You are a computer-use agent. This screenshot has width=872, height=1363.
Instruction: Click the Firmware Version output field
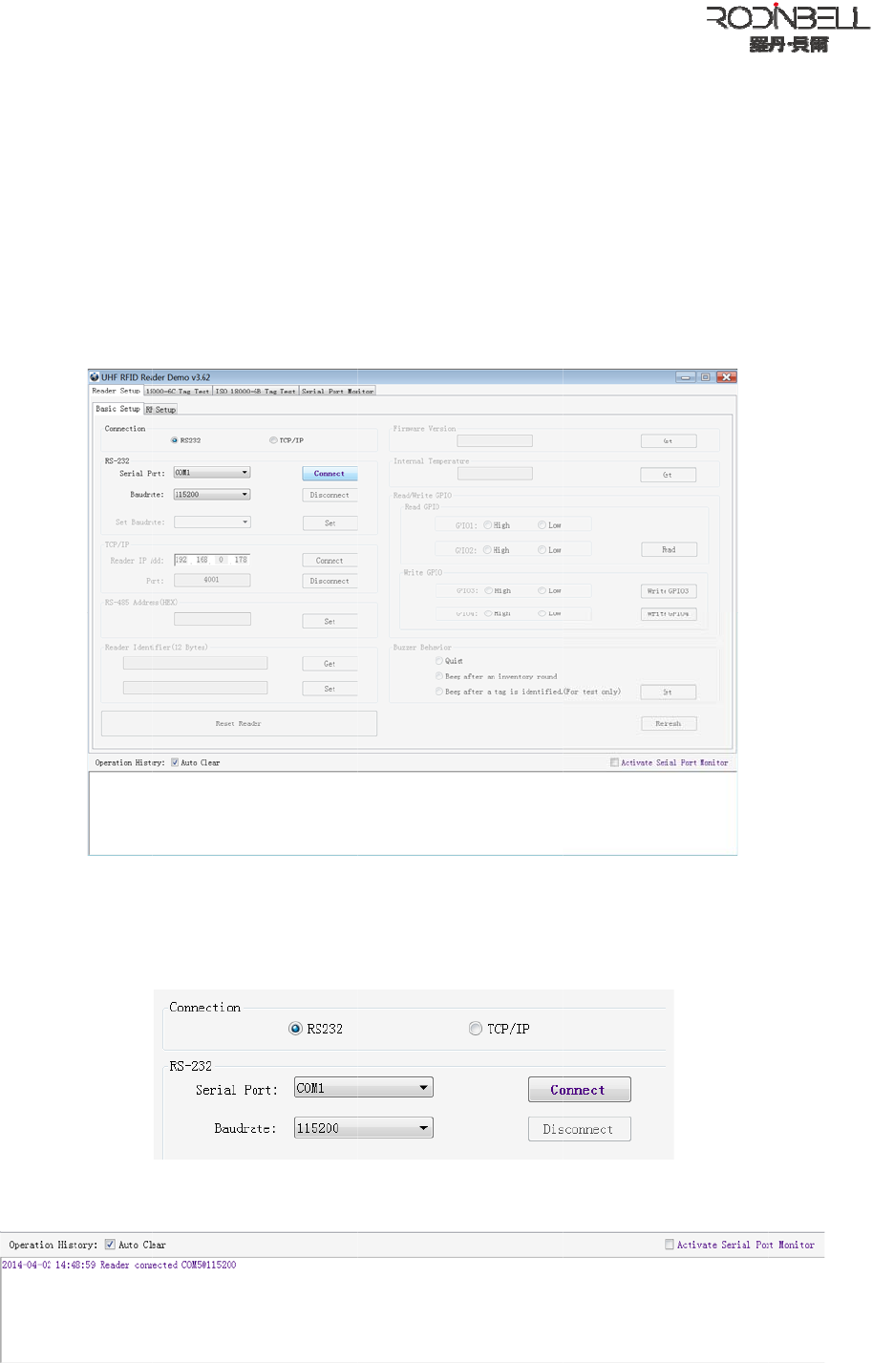(x=495, y=440)
